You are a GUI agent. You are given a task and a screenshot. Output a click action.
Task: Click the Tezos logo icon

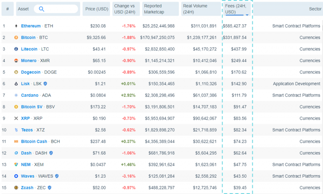(x=16, y=130)
